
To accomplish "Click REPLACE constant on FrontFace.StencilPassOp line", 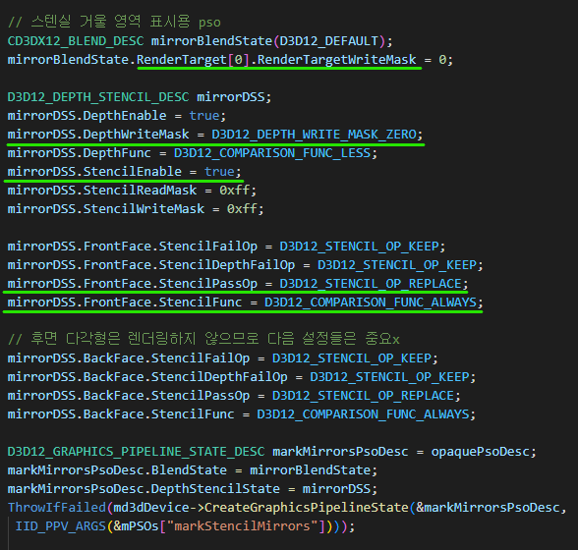I will 371,283.
